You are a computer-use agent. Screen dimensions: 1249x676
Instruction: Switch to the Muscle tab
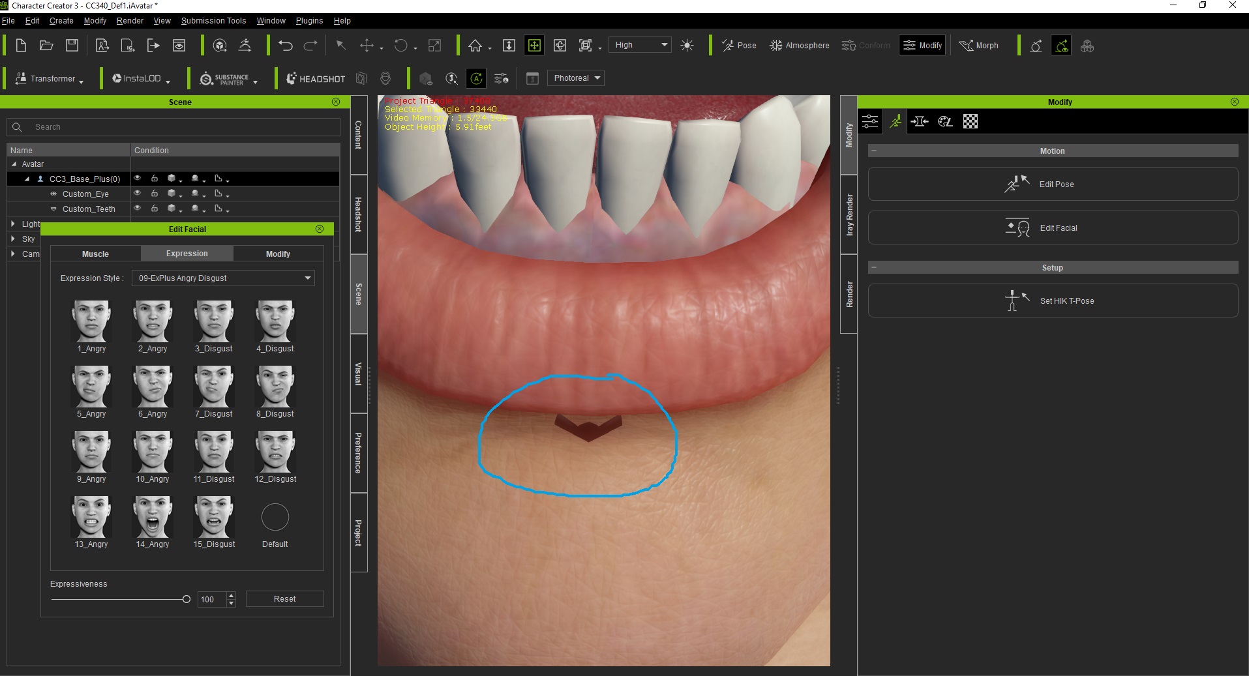pyautogui.click(x=95, y=254)
